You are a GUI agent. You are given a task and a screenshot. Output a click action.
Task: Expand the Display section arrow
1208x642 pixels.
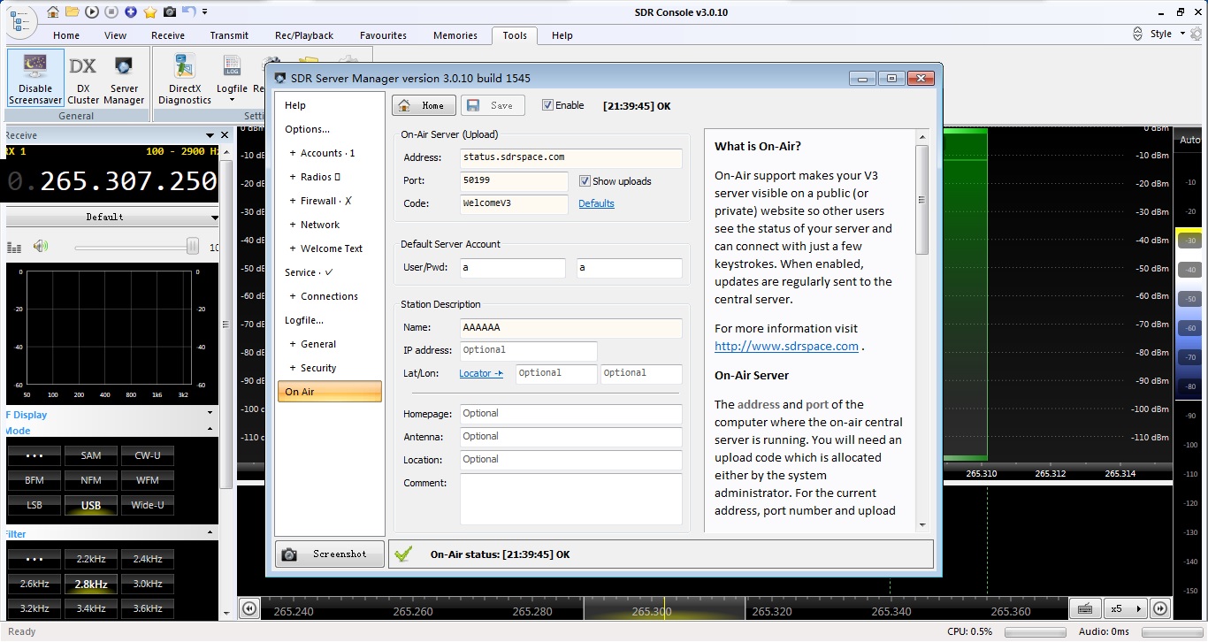tap(210, 413)
